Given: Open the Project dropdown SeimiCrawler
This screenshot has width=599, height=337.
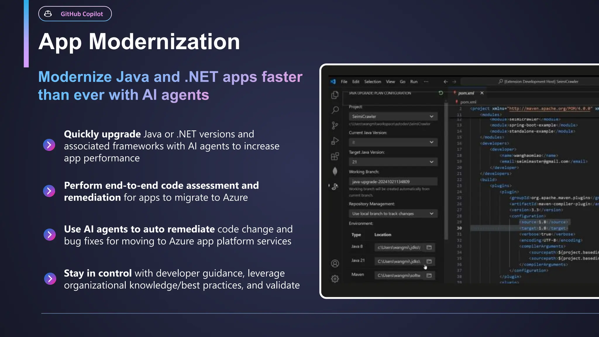Looking at the screenshot, I should (x=393, y=116).
